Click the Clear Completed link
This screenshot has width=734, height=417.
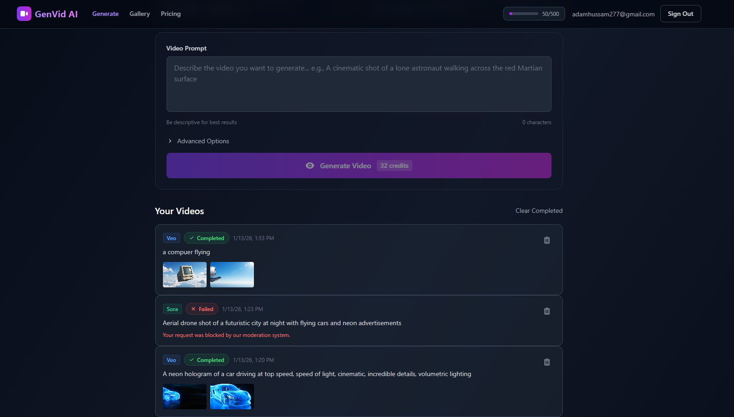coord(539,211)
